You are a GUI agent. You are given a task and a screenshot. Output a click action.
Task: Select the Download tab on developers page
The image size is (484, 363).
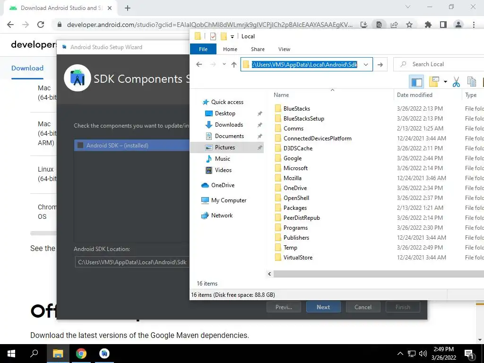[x=27, y=68]
